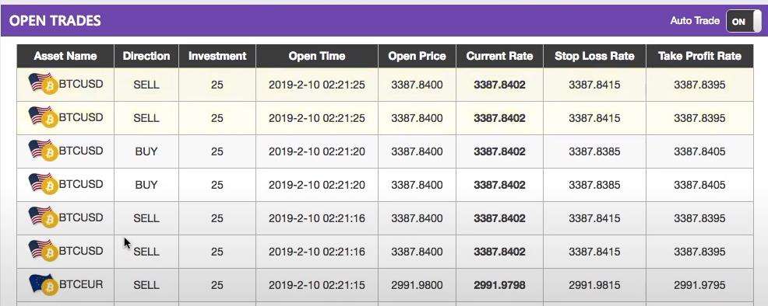This screenshot has height=306, width=768.
Task: Click BTCUSD icon in second row
Action: coord(43,117)
